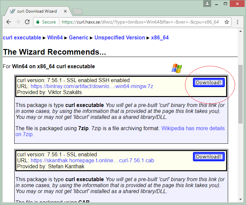The image size is (246, 205).
Task: Click 'The Wizard Recommends...' heading
Action: click(54, 52)
